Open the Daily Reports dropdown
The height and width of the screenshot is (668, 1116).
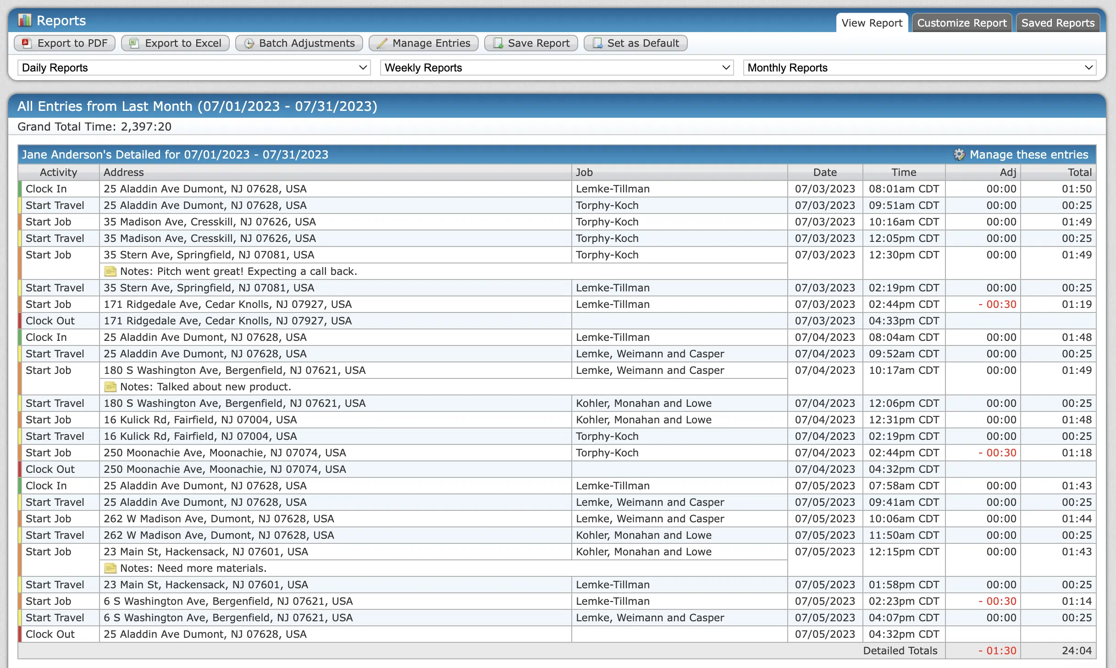point(194,68)
